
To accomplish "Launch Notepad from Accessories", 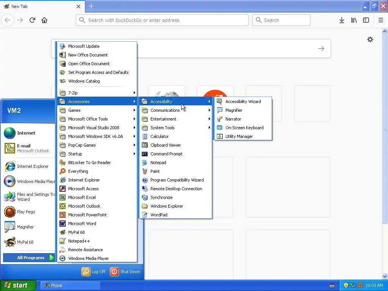I will tap(176, 163).
